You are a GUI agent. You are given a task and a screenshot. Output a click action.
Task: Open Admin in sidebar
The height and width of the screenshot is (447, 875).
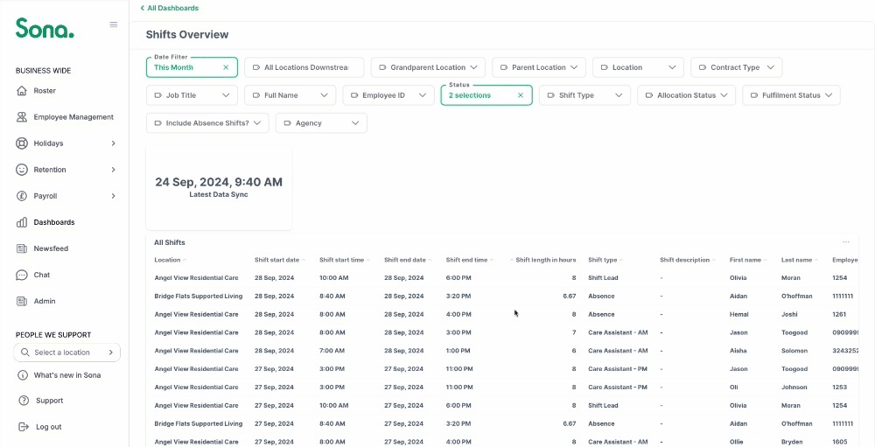tap(45, 301)
